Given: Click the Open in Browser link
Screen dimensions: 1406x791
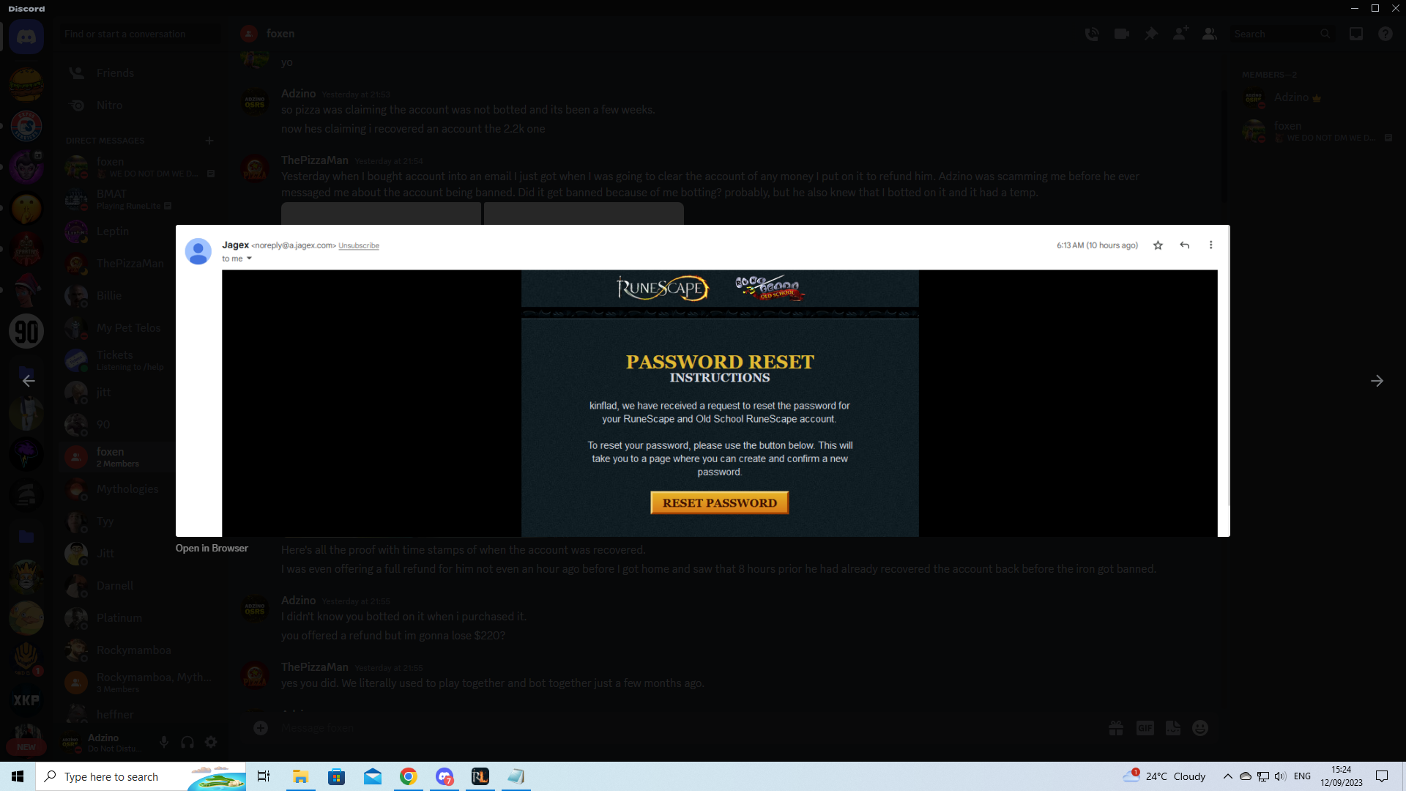Looking at the screenshot, I should click(212, 548).
